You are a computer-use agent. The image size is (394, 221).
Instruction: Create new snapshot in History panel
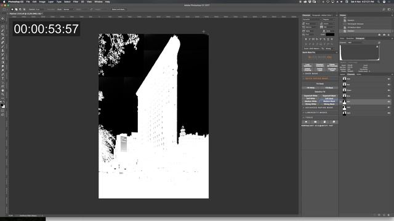[x=384, y=35]
